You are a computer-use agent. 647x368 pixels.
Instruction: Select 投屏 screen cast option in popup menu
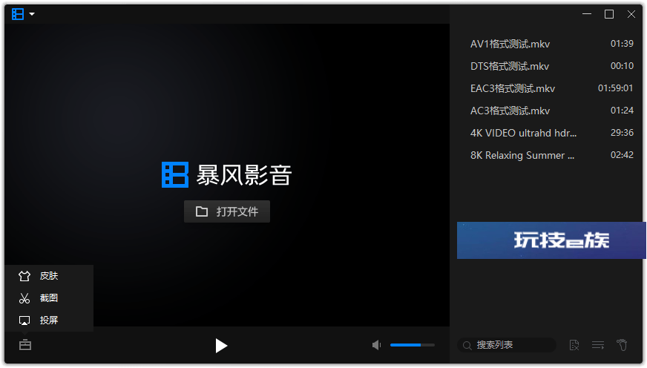click(x=49, y=321)
